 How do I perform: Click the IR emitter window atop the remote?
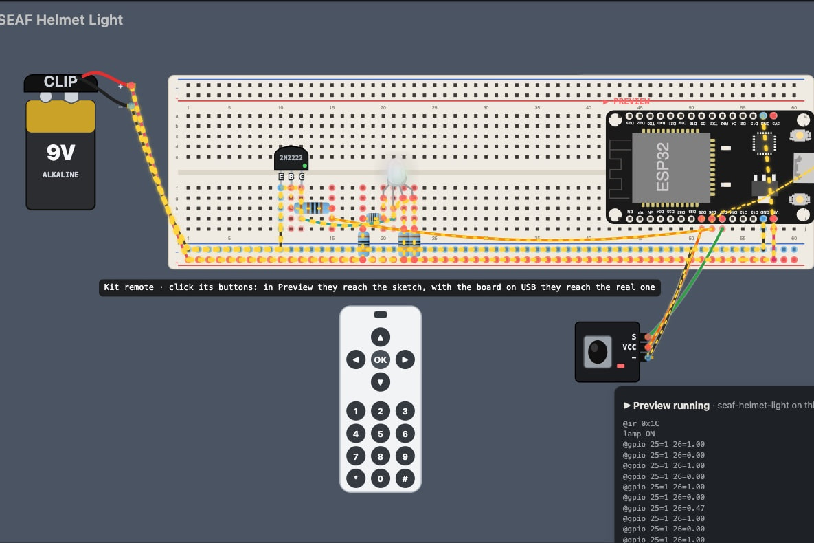[381, 314]
